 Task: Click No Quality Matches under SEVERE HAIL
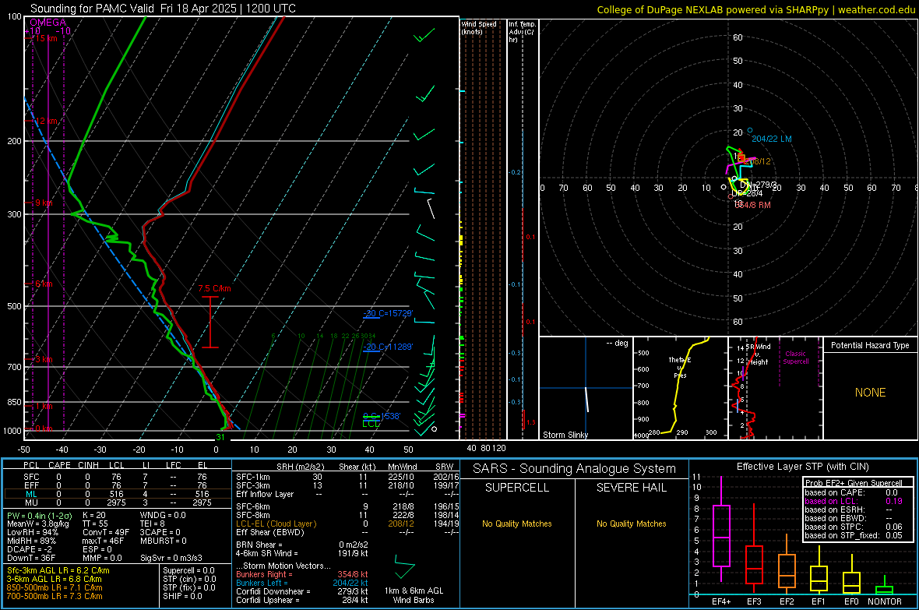pos(631,524)
